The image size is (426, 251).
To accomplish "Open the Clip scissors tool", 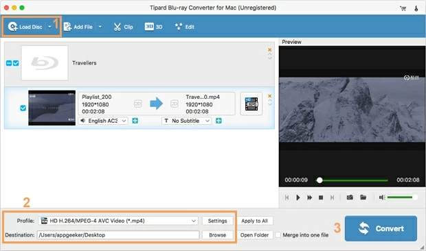I will click(124, 27).
